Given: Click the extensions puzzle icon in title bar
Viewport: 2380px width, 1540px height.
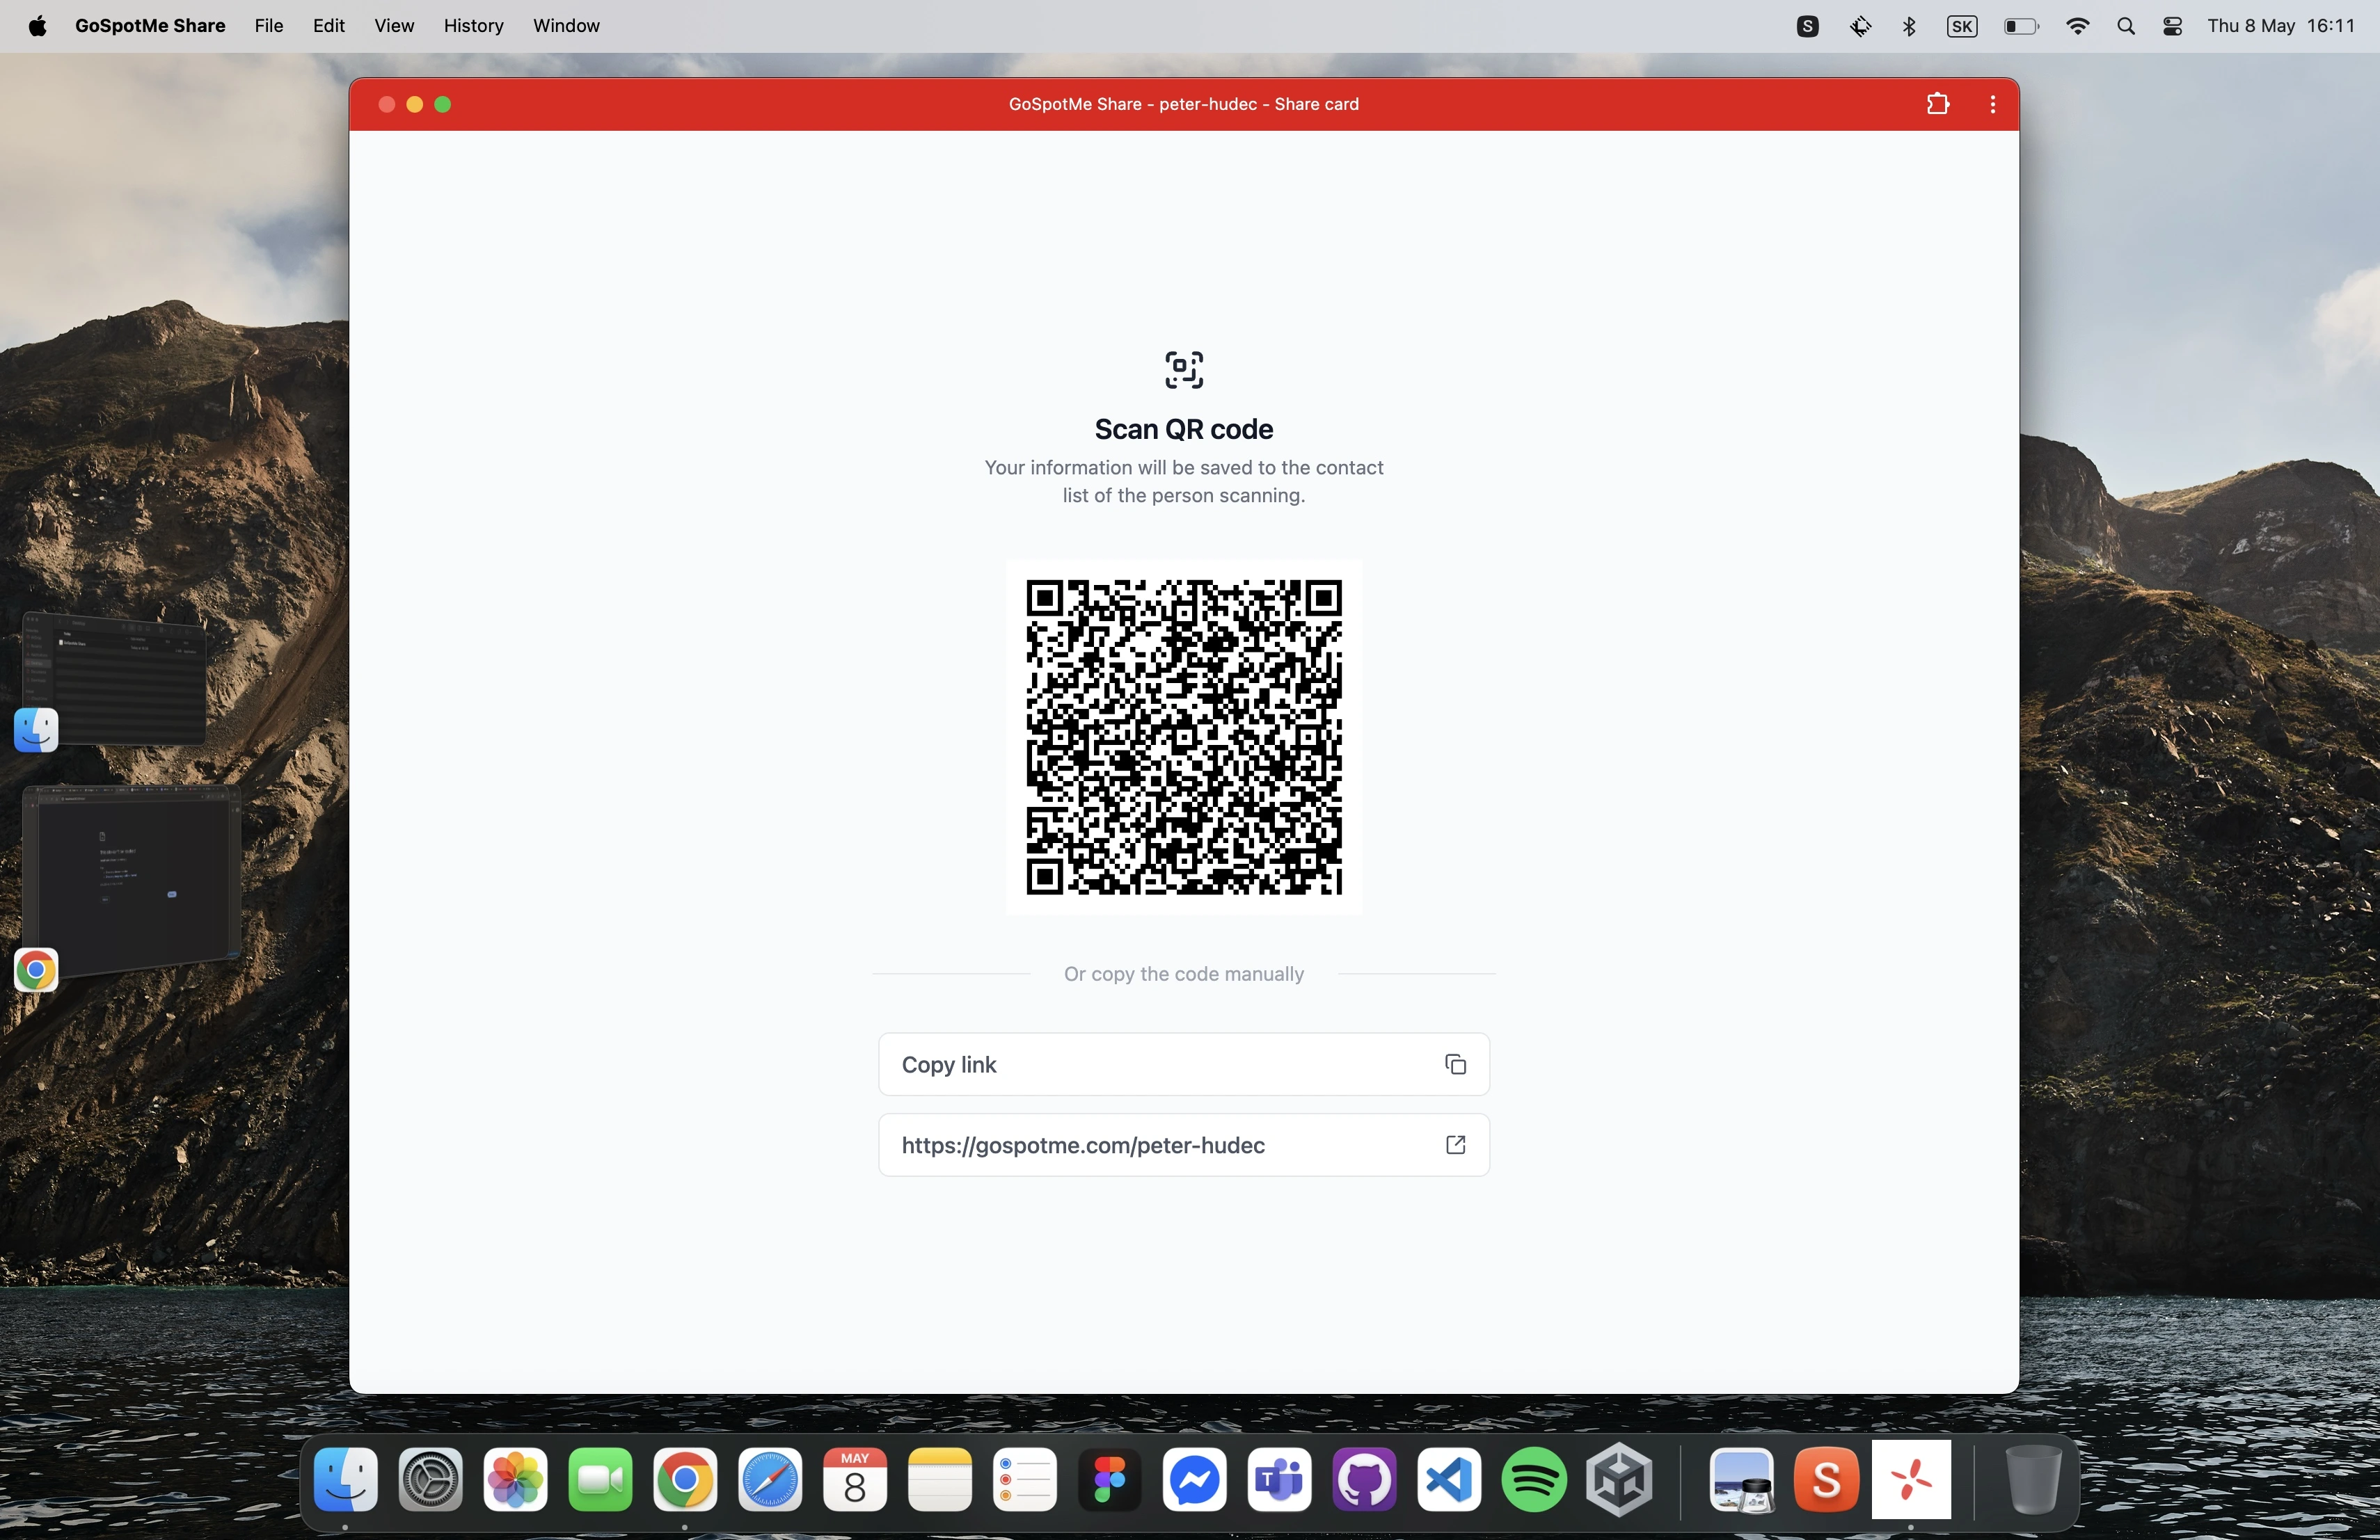Looking at the screenshot, I should [x=1937, y=104].
